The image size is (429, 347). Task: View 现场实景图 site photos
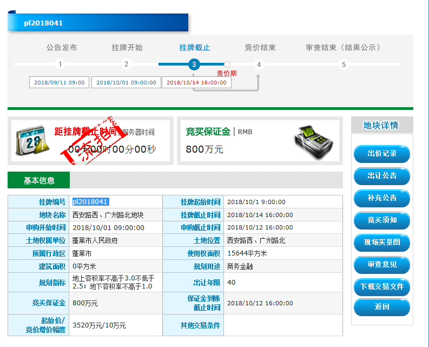coord(381,243)
